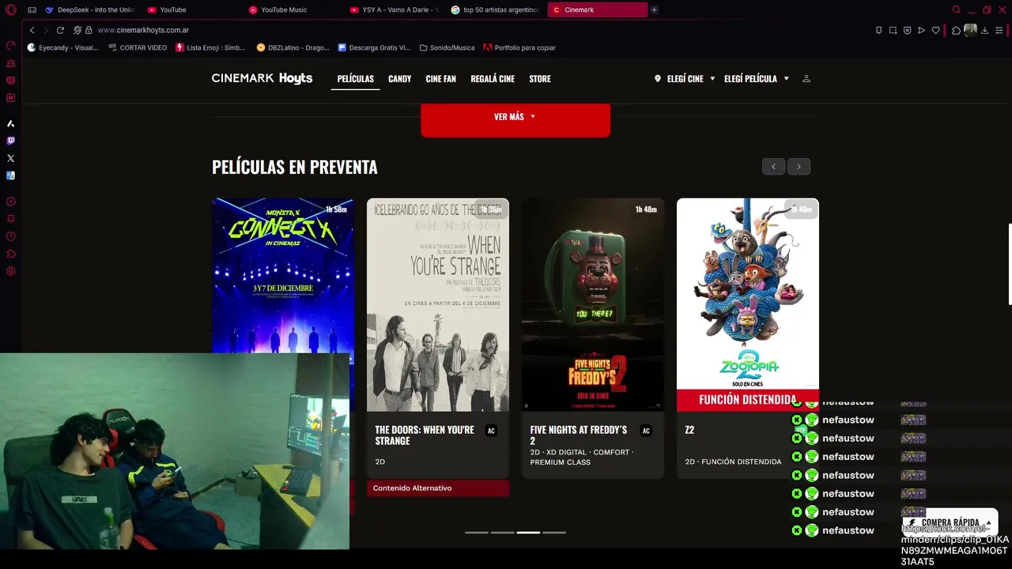The height and width of the screenshot is (569, 1012).
Task: Open Cinemark user account icon
Action: 806,78
